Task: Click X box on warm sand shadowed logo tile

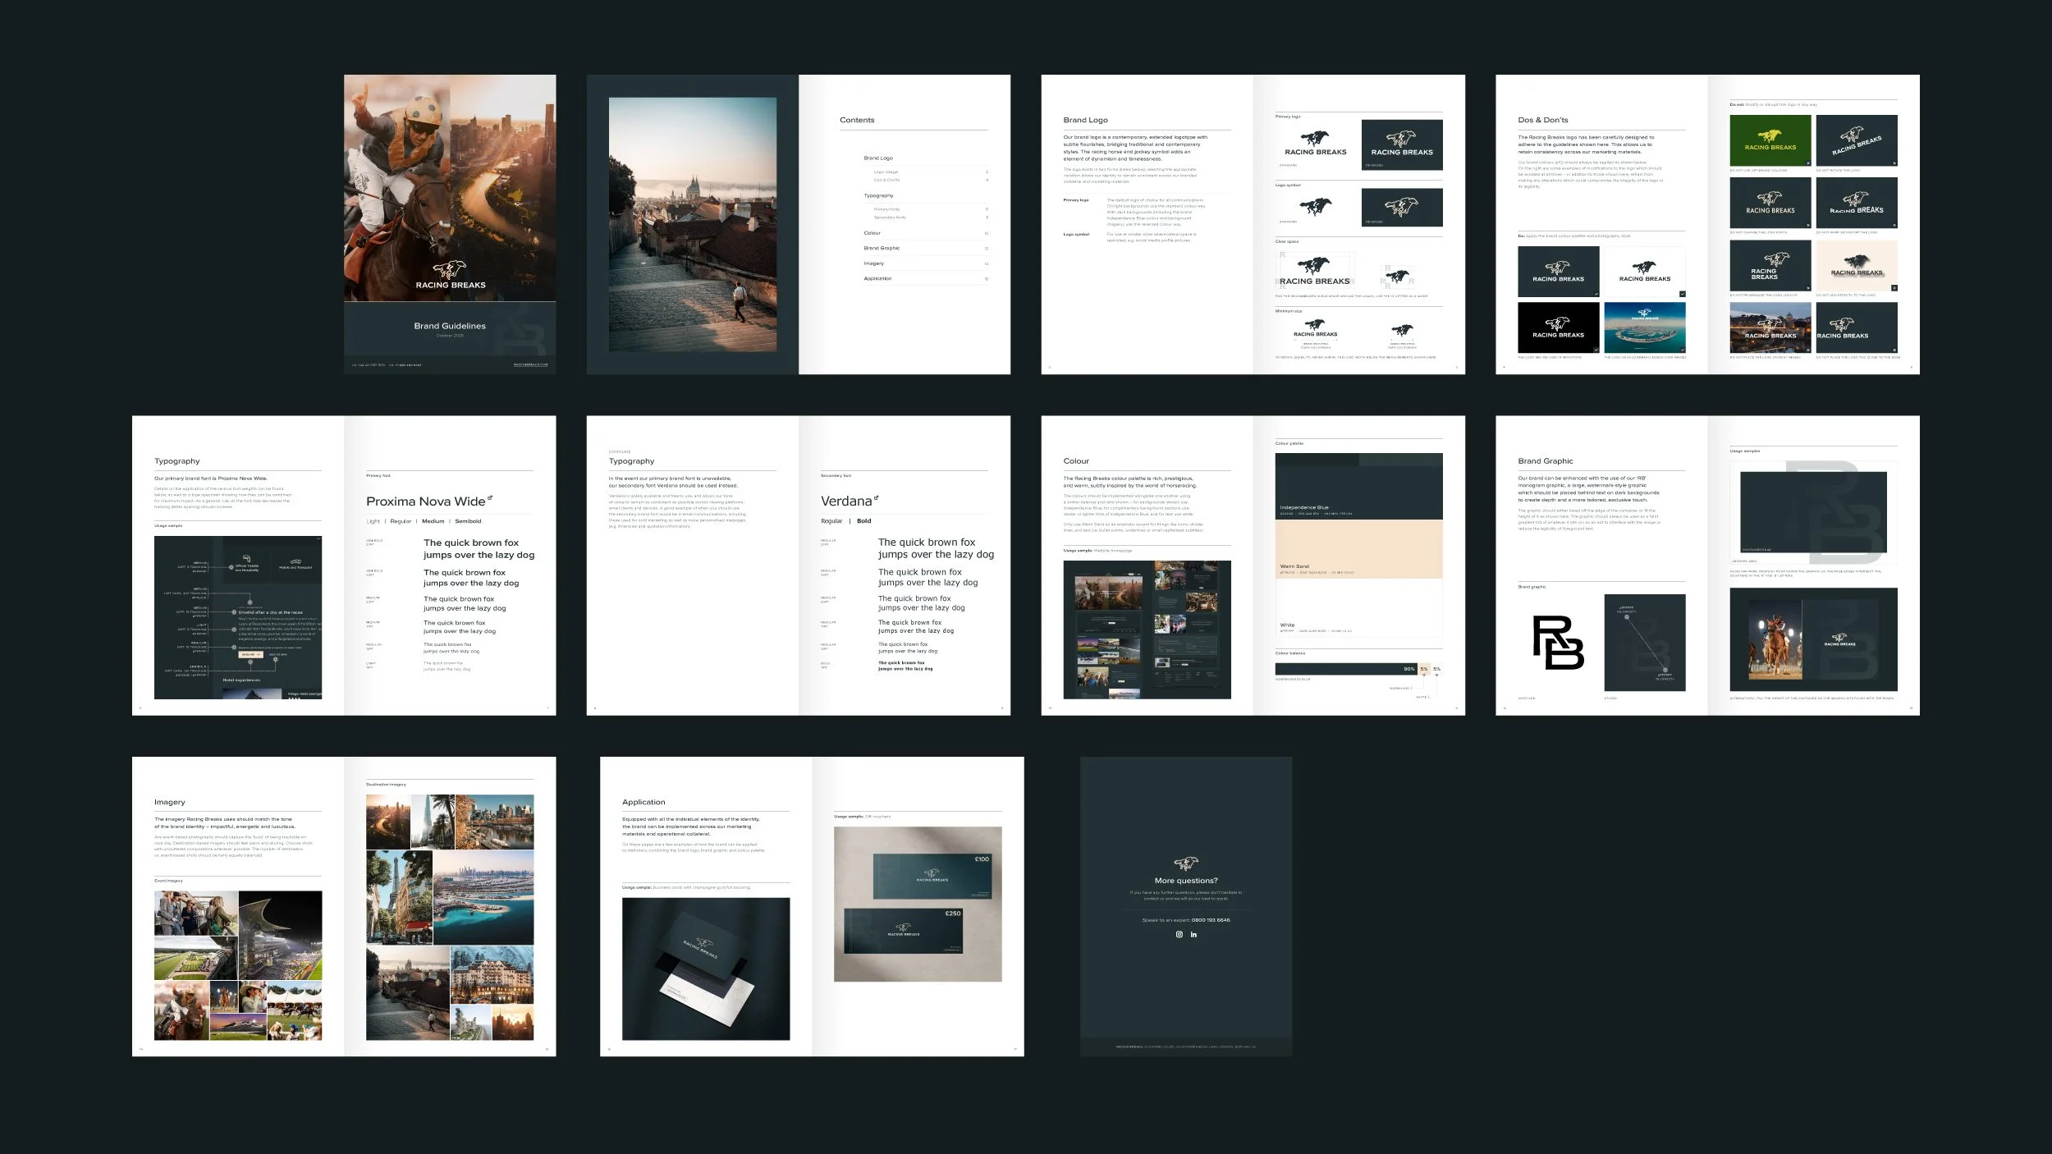Action: (x=1894, y=288)
